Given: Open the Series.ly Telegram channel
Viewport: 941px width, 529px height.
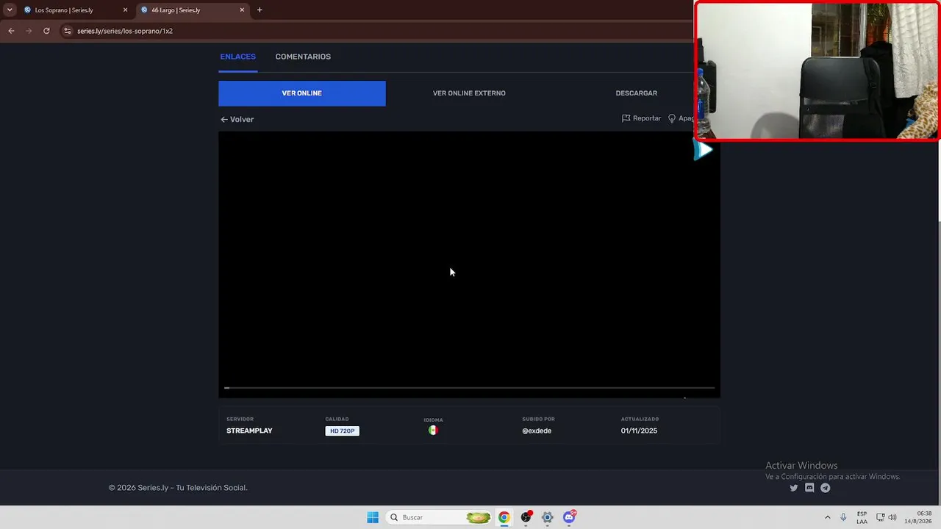Looking at the screenshot, I should (826, 488).
